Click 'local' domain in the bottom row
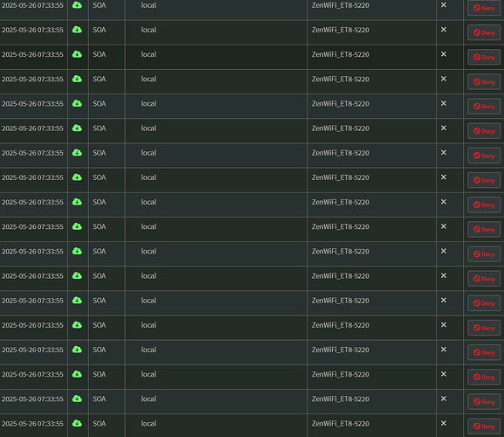This screenshot has height=437, width=504. [148, 424]
